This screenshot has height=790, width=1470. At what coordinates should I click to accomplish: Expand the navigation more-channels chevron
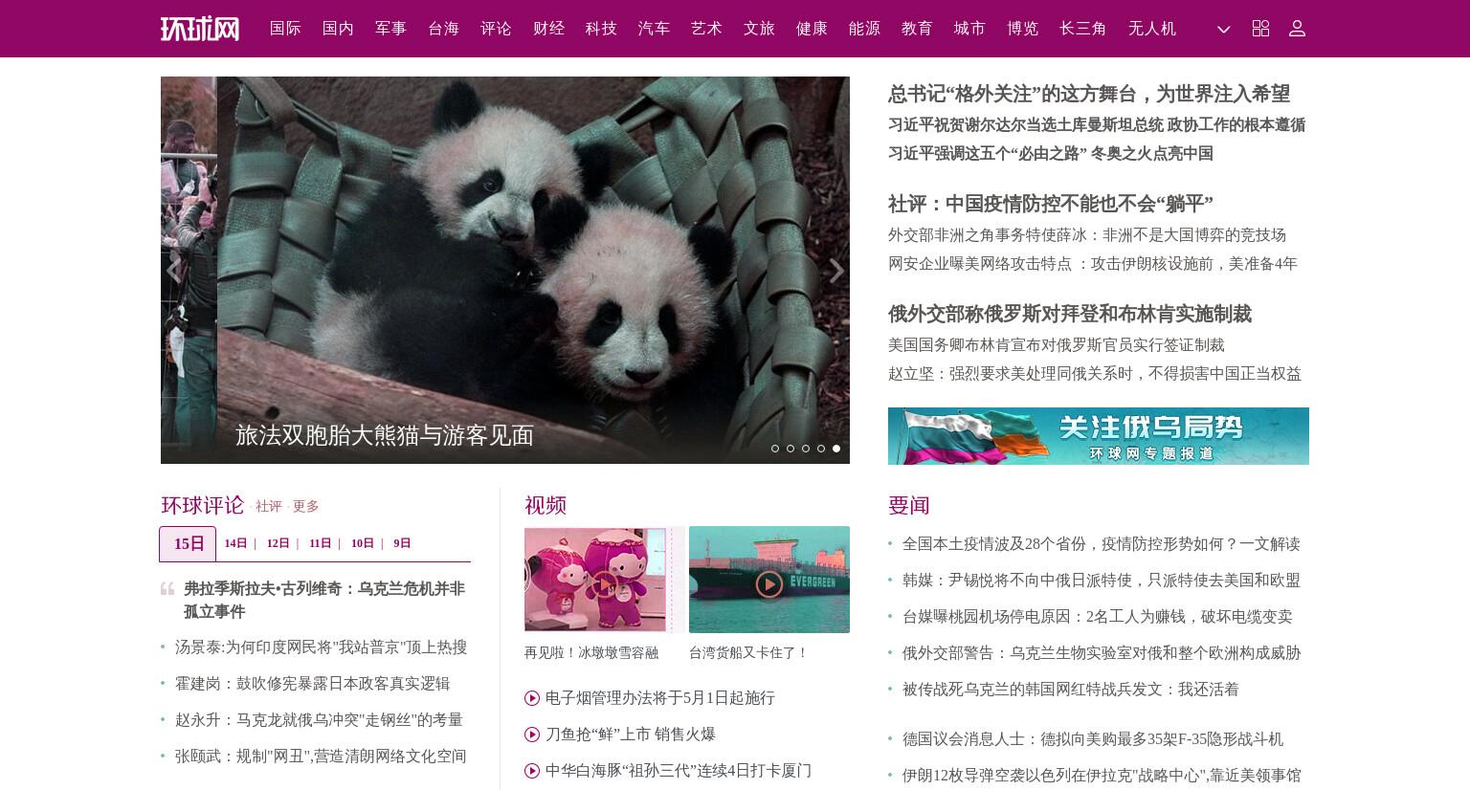coord(1224,30)
